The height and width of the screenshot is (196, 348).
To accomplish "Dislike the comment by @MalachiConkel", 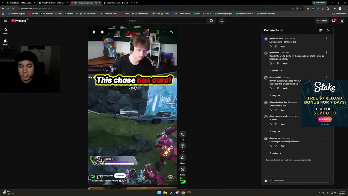I will [275, 47].
